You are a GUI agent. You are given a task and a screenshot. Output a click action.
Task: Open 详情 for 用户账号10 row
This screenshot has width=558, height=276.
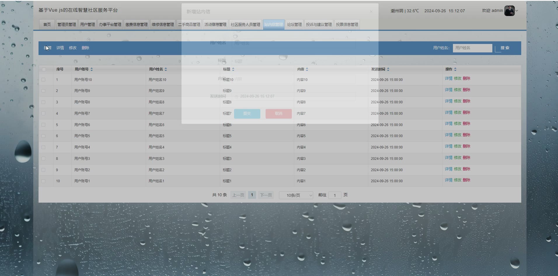(449, 78)
